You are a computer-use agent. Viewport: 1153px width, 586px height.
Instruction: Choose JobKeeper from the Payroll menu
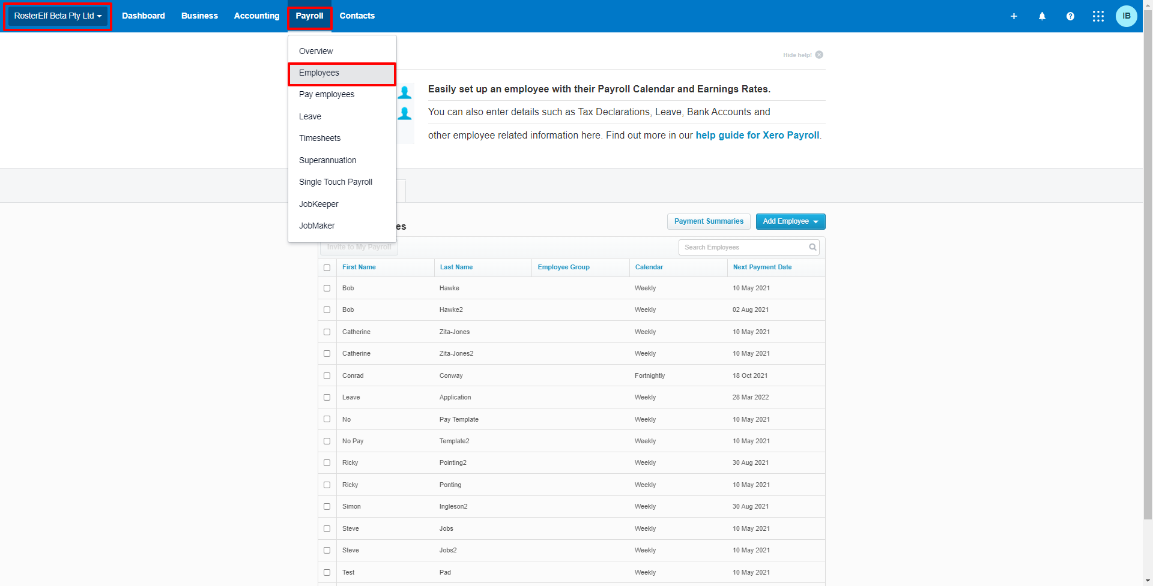click(x=342, y=204)
